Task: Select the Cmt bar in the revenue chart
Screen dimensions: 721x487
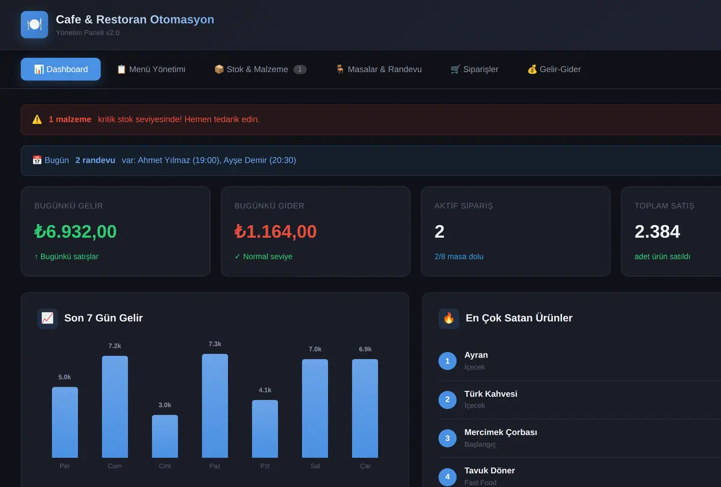Action: tap(165, 436)
